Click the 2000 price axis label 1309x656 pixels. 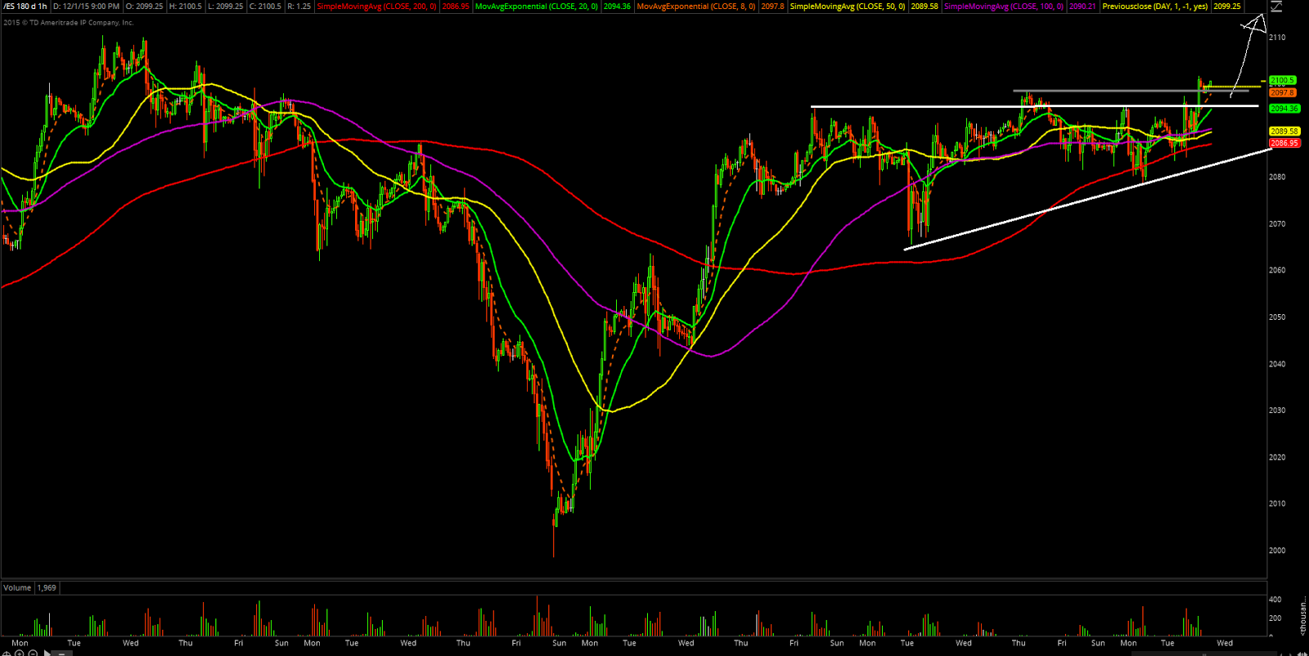tap(1277, 550)
